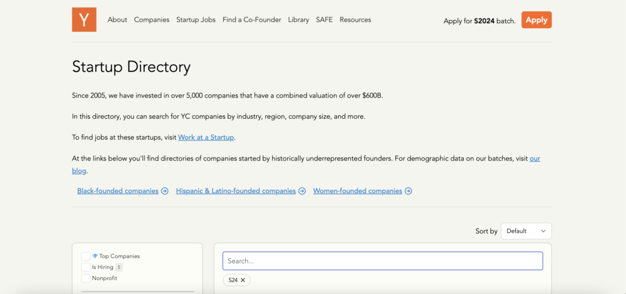
Task: Select Find a Co-Founder in the navbar
Action: (252, 20)
